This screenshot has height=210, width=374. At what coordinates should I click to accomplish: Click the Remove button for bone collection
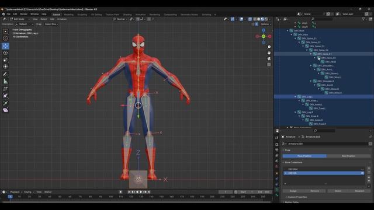coord(314,191)
